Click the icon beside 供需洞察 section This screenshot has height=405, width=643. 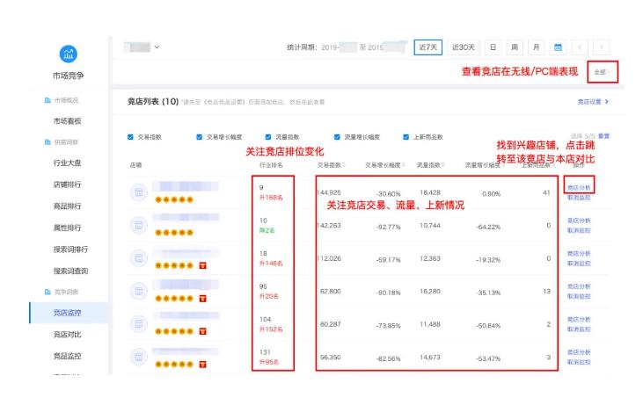pos(47,142)
